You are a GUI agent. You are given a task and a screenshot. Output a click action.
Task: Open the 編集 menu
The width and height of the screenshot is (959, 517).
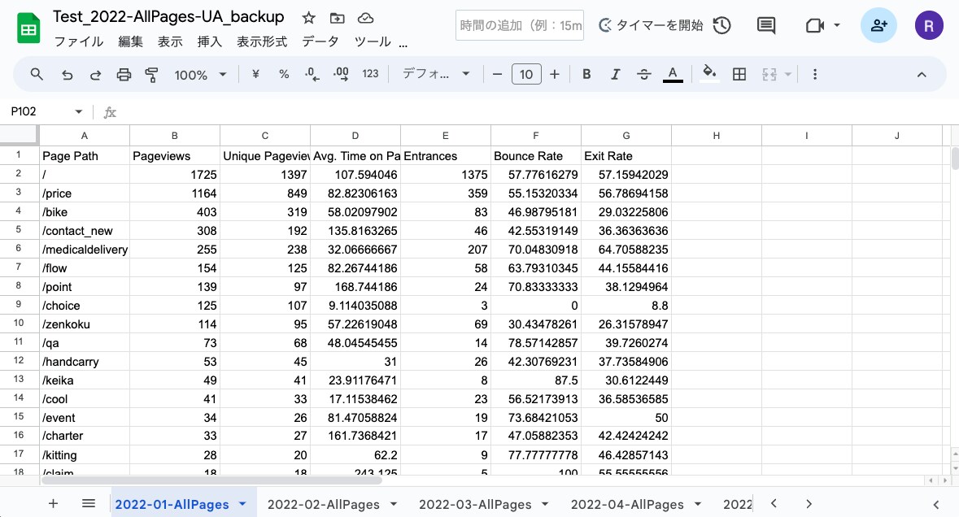[x=130, y=41]
